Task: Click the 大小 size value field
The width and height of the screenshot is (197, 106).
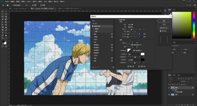Action: 141,34
